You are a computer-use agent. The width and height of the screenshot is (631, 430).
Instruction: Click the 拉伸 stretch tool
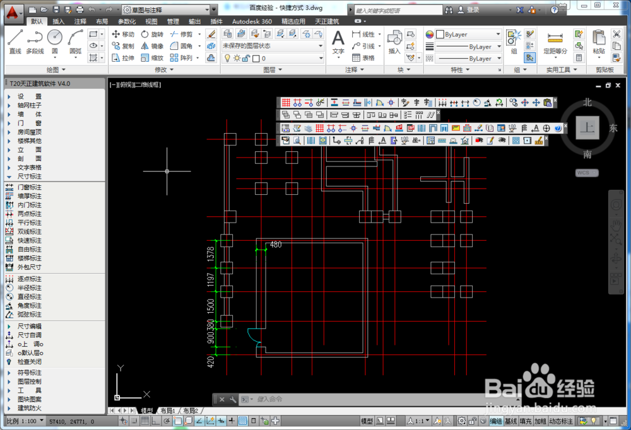(123, 58)
